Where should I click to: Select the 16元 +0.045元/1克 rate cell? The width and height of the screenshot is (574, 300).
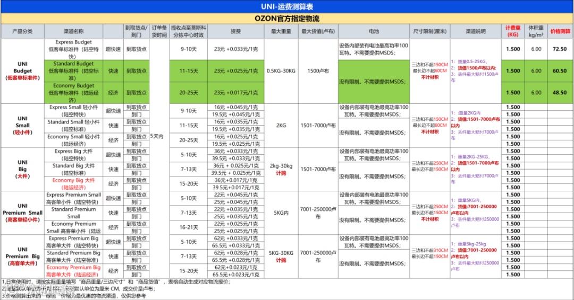pyautogui.click(x=236, y=107)
